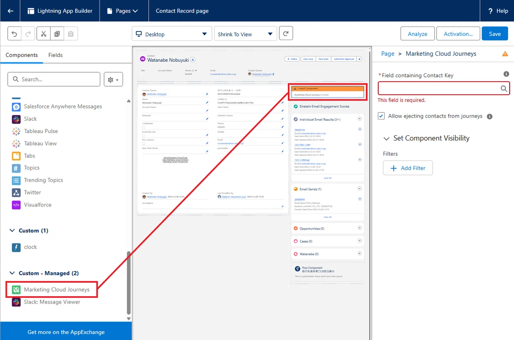The height and width of the screenshot is (340, 514).
Task: Click the search magnifier in Contact Key field
Action: pyautogui.click(x=504, y=89)
